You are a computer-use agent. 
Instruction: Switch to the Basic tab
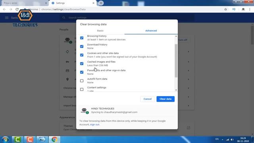(x=100, y=31)
